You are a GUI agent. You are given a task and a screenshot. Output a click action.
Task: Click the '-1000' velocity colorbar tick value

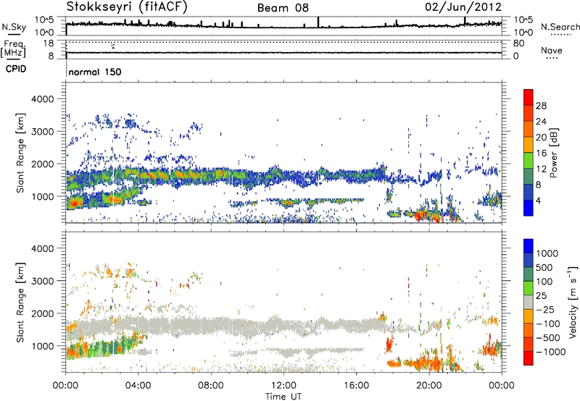point(550,352)
